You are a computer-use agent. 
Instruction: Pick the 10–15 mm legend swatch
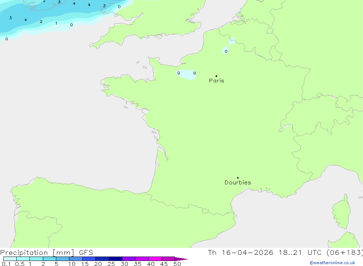click(x=76, y=259)
